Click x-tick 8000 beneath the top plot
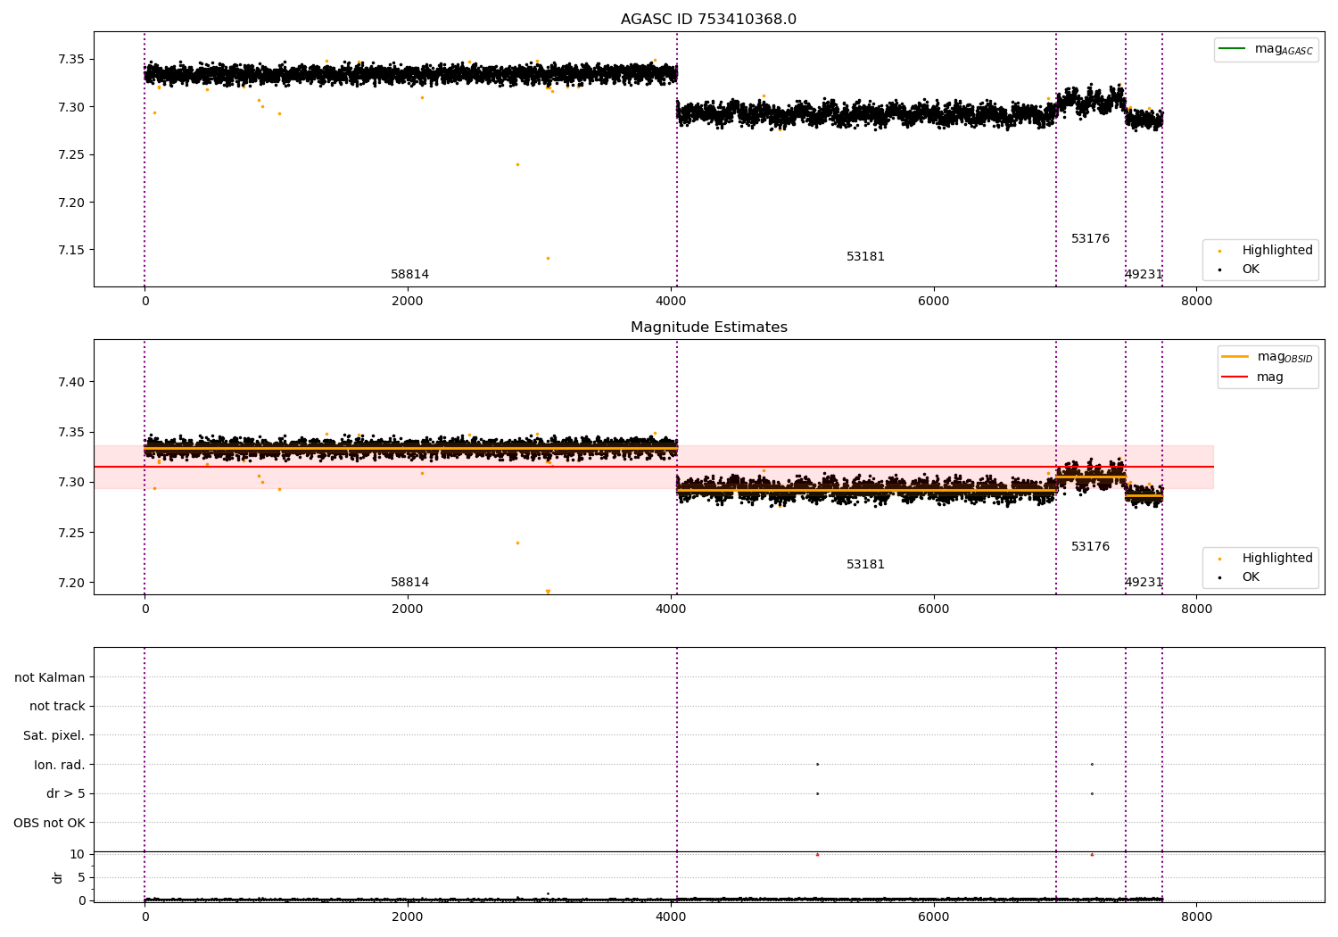The width and height of the screenshot is (1338, 937). tap(1196, 301)
